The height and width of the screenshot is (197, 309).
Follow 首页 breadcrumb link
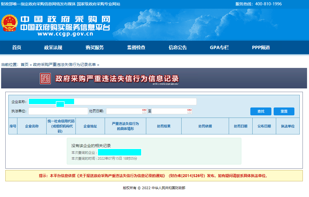pos(25,65)
